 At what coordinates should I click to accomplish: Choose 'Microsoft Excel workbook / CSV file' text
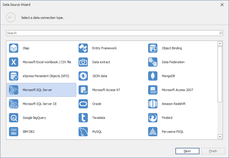point(47,62)
